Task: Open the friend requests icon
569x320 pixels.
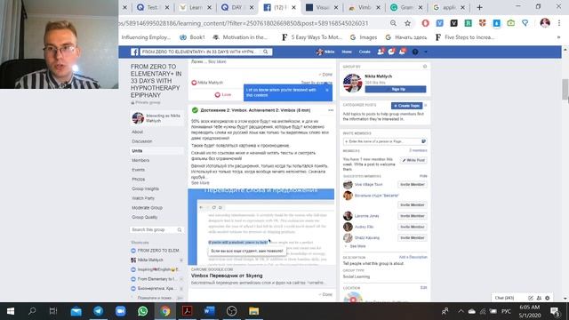Action: coord(381,52)
